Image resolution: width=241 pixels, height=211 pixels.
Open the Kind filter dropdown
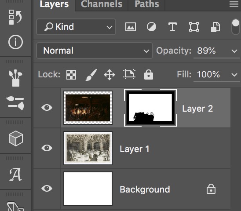point(76,27)
